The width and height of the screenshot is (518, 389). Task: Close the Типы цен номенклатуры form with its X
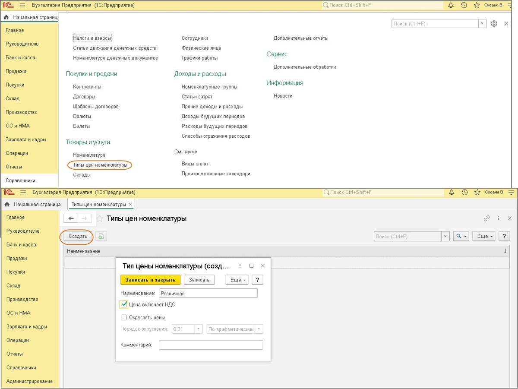click(509, 218)
